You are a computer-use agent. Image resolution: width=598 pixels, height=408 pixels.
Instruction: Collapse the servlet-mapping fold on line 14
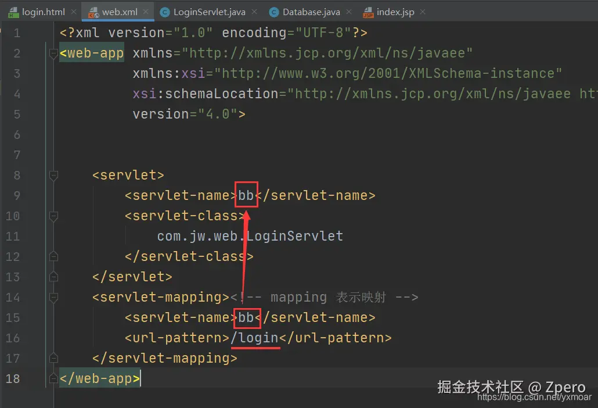coord(53,298)
